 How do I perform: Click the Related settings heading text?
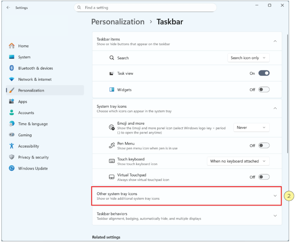[106, 237]
